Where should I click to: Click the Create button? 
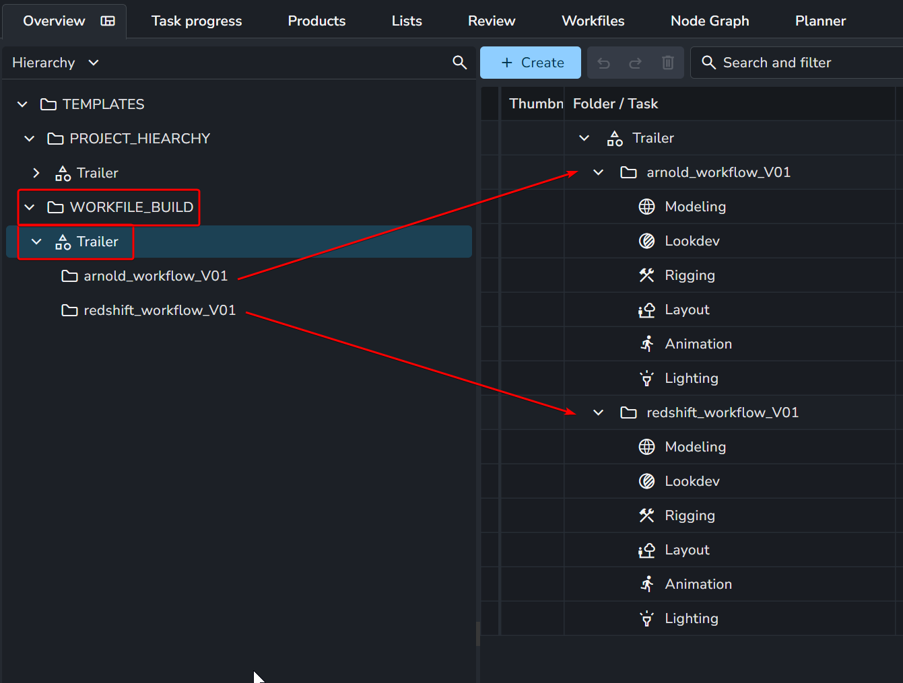tap(531, 63)
